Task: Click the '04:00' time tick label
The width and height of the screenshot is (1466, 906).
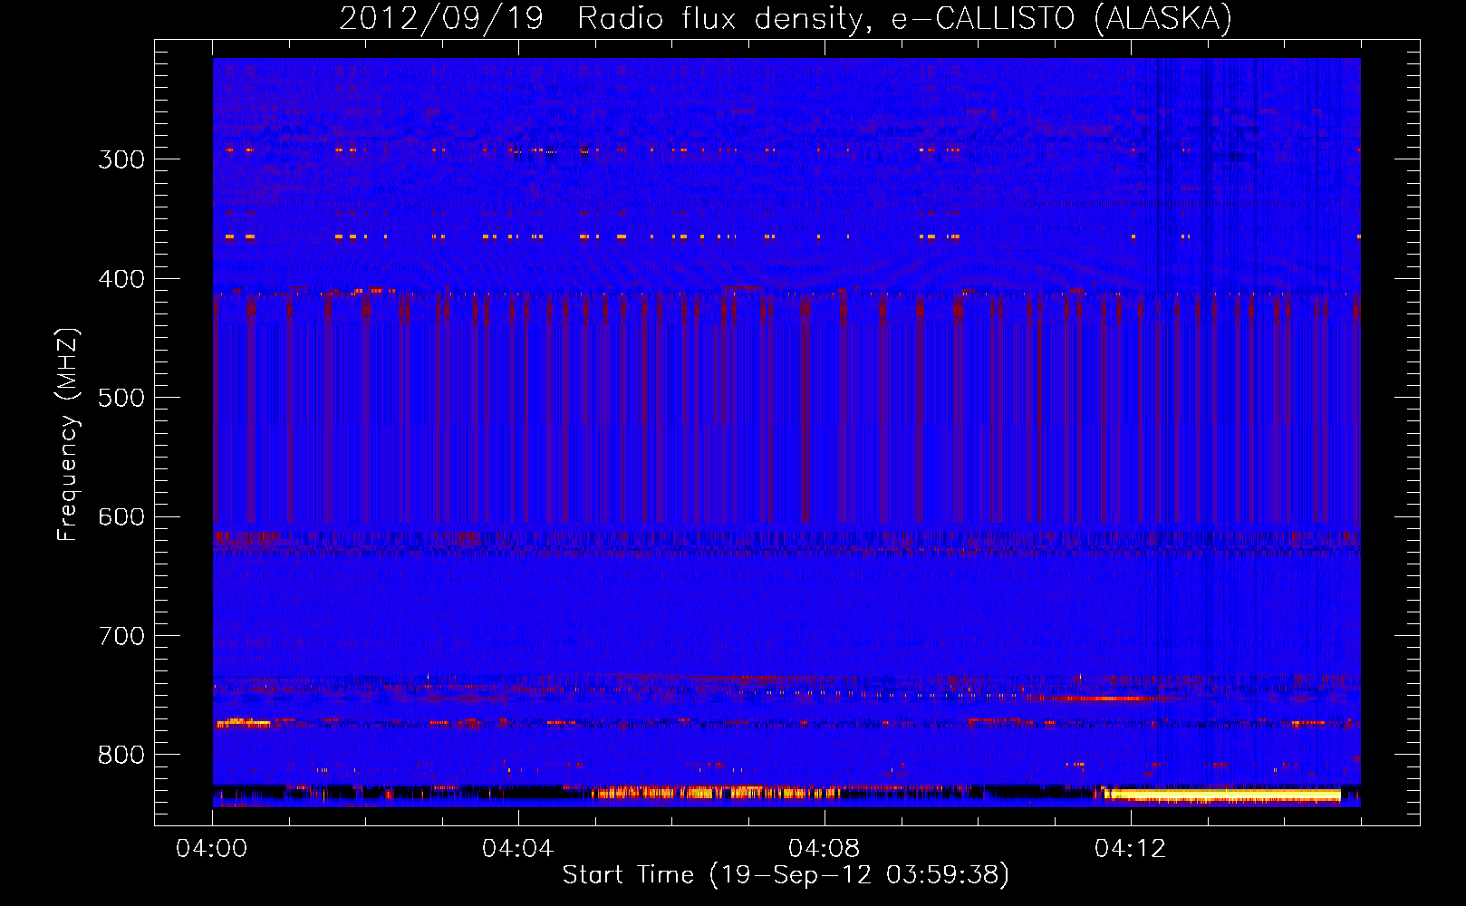Action: click(212, 849)
